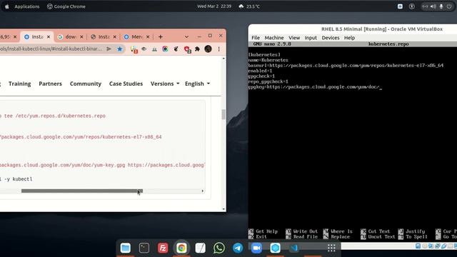Open the Apple logo menu
Image resolution: width=457 pixels, height=257 pixels.
coord(7,6)
